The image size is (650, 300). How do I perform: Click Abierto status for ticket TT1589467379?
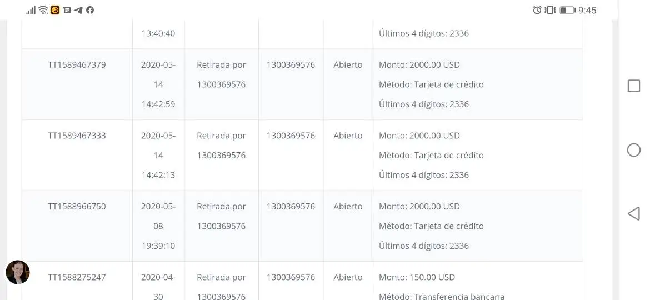pyautogui.click(x=348, y=65)
